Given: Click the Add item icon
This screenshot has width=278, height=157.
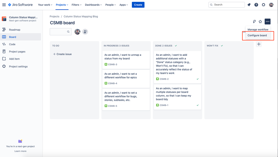Looking at the screenshot, I should click(4, 59).
